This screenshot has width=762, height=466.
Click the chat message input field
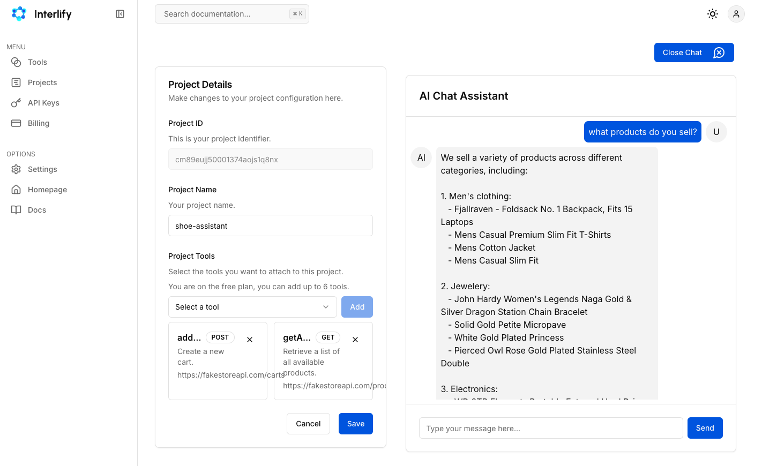click(550, 428)
